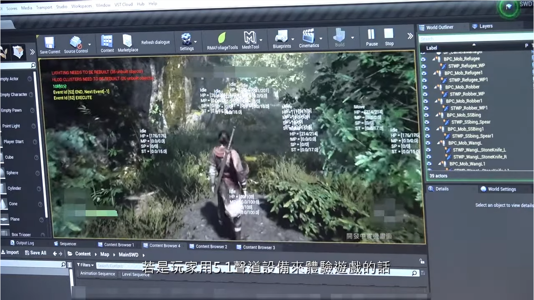
Task: Click the content browser lock icon
Action: click(422, 261)
